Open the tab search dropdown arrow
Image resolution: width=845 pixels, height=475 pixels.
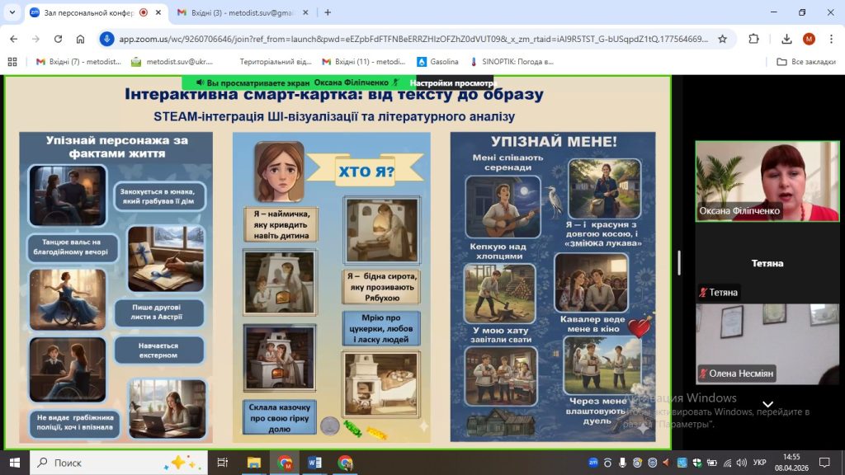tap(12, 12)
